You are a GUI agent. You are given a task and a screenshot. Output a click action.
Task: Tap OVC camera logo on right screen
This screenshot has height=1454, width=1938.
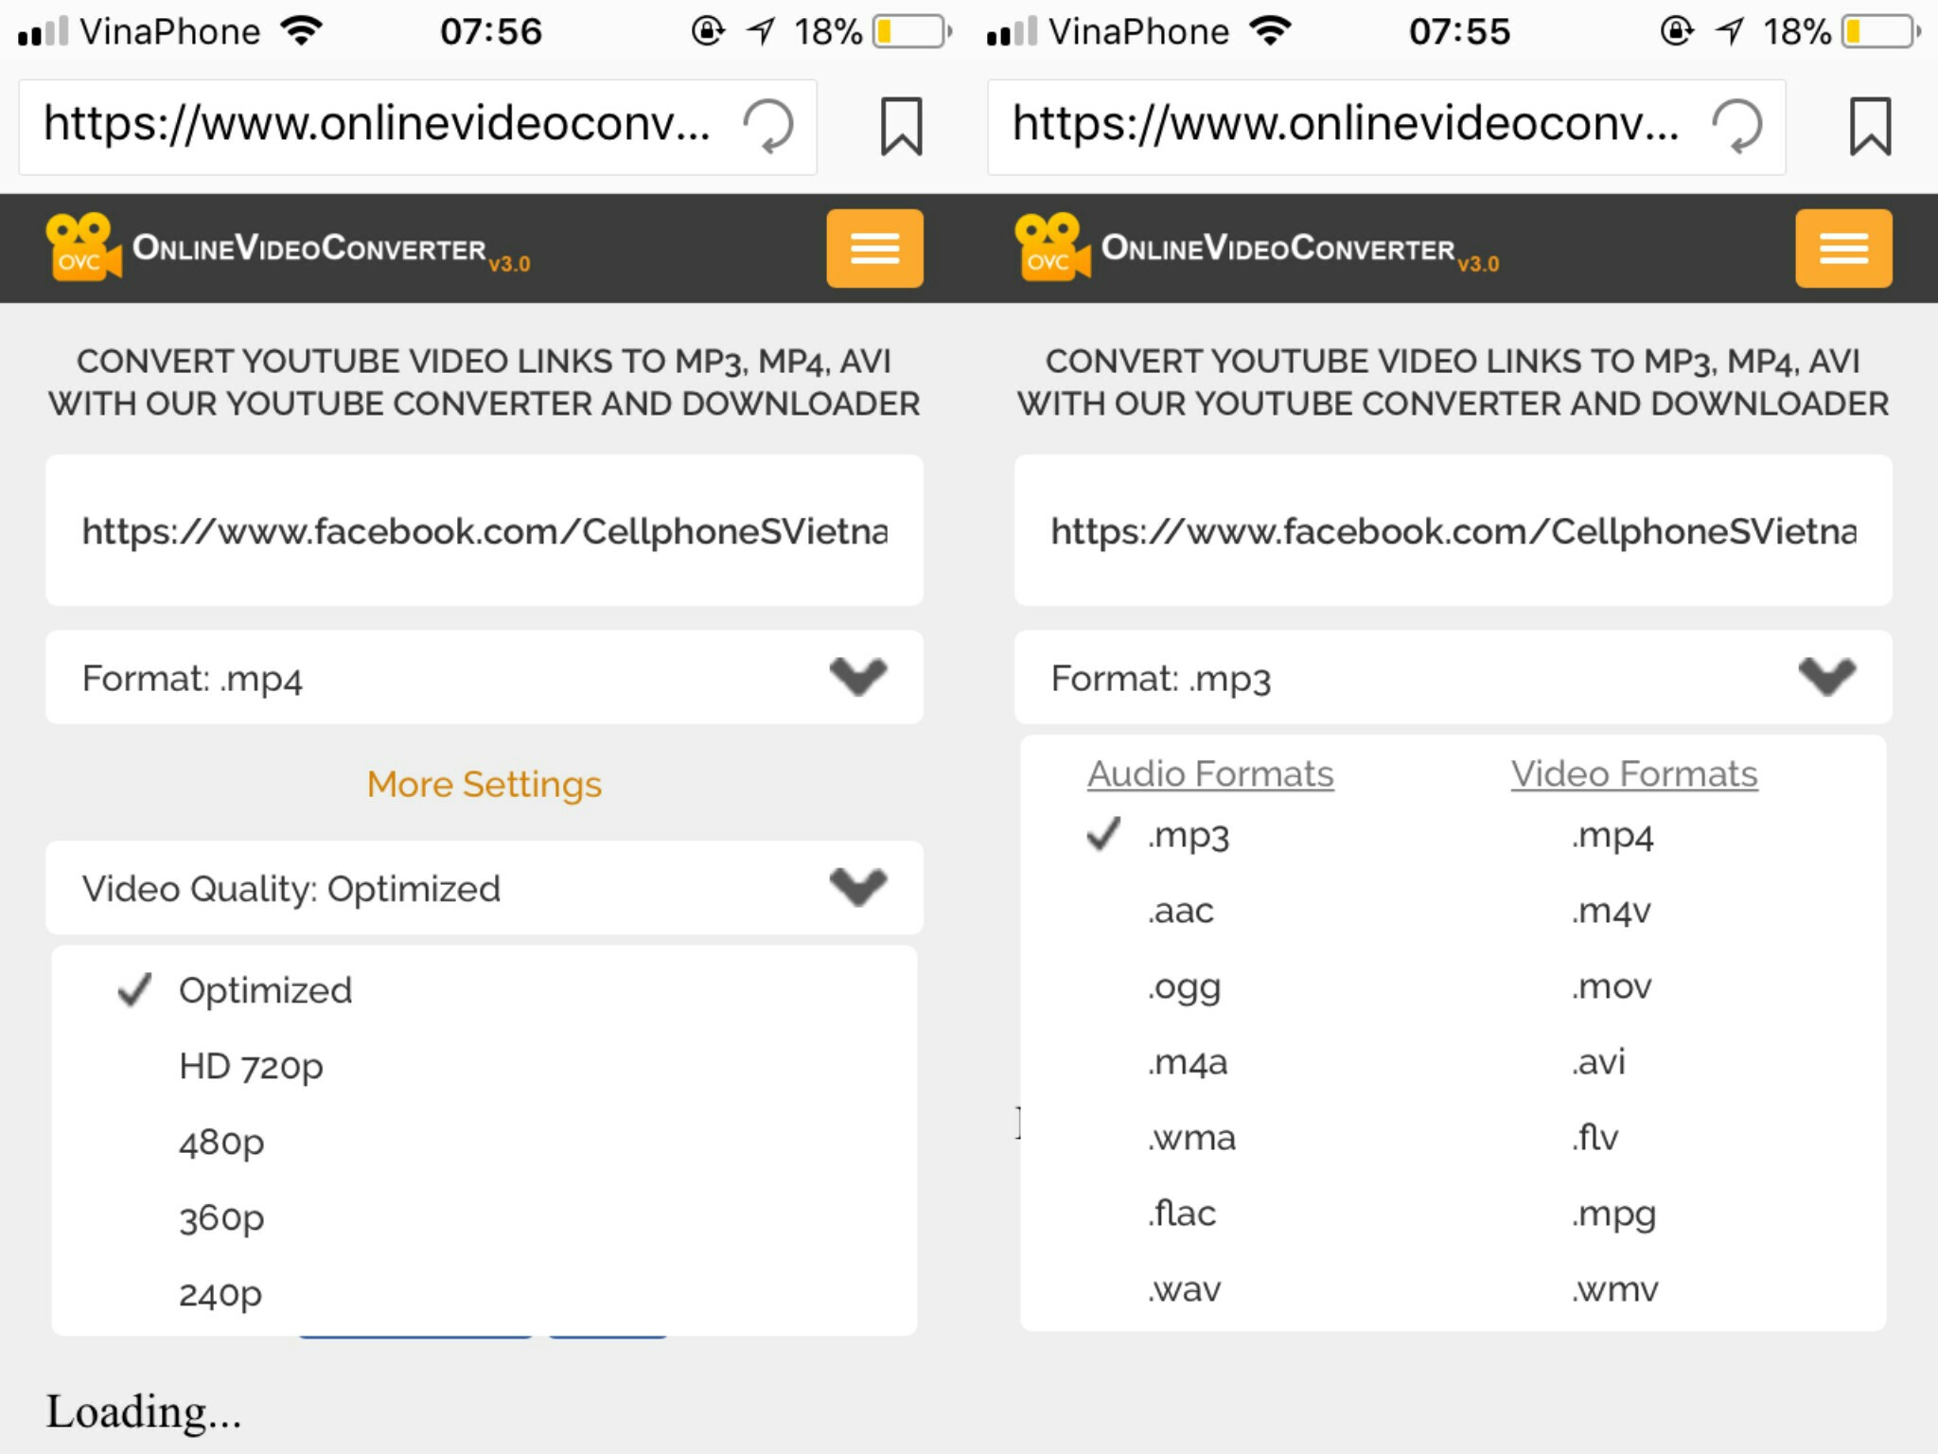point(1052,246)
